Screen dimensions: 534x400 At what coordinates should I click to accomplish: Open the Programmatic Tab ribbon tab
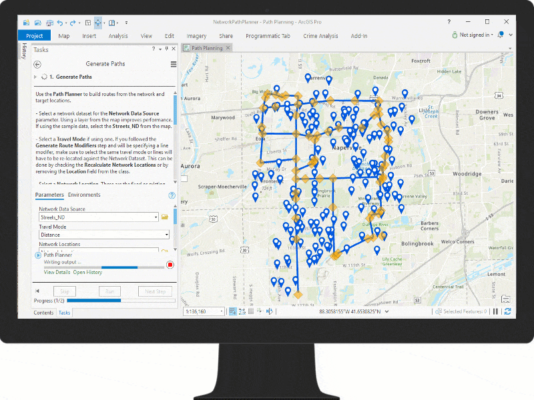tap(268, 36)
